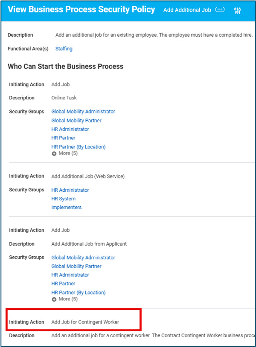This screenshot has height=347, width=256.
Task: Open HR Administrator under the Web Service action
Action: (x=70, y=190)
